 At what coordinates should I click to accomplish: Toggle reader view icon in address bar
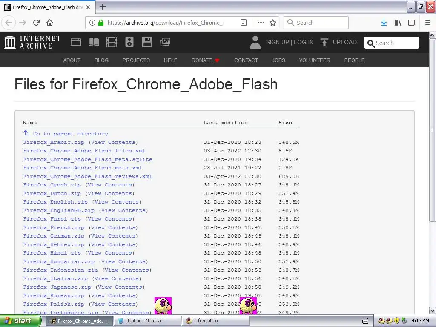pyautogui.click(x=244, y=23)
